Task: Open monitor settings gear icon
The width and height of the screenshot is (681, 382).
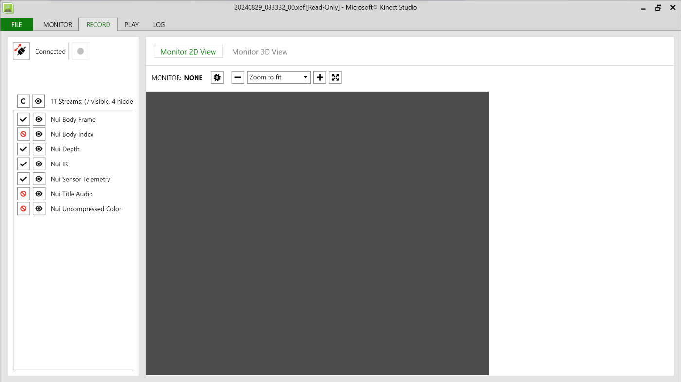Action: click(217, 77)
